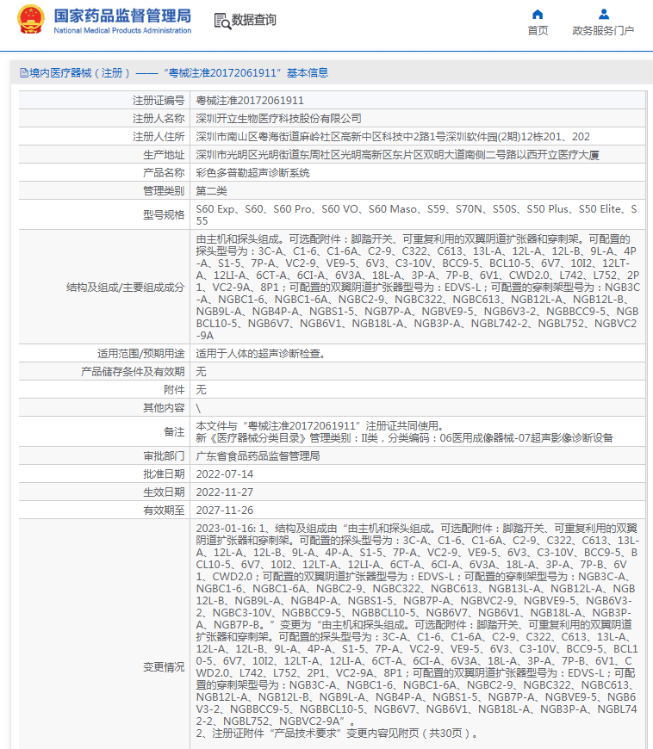Viewport: 653px width, 749px height.
Task: Click the 审批部门 label
Action: click(x=164, y=456)
